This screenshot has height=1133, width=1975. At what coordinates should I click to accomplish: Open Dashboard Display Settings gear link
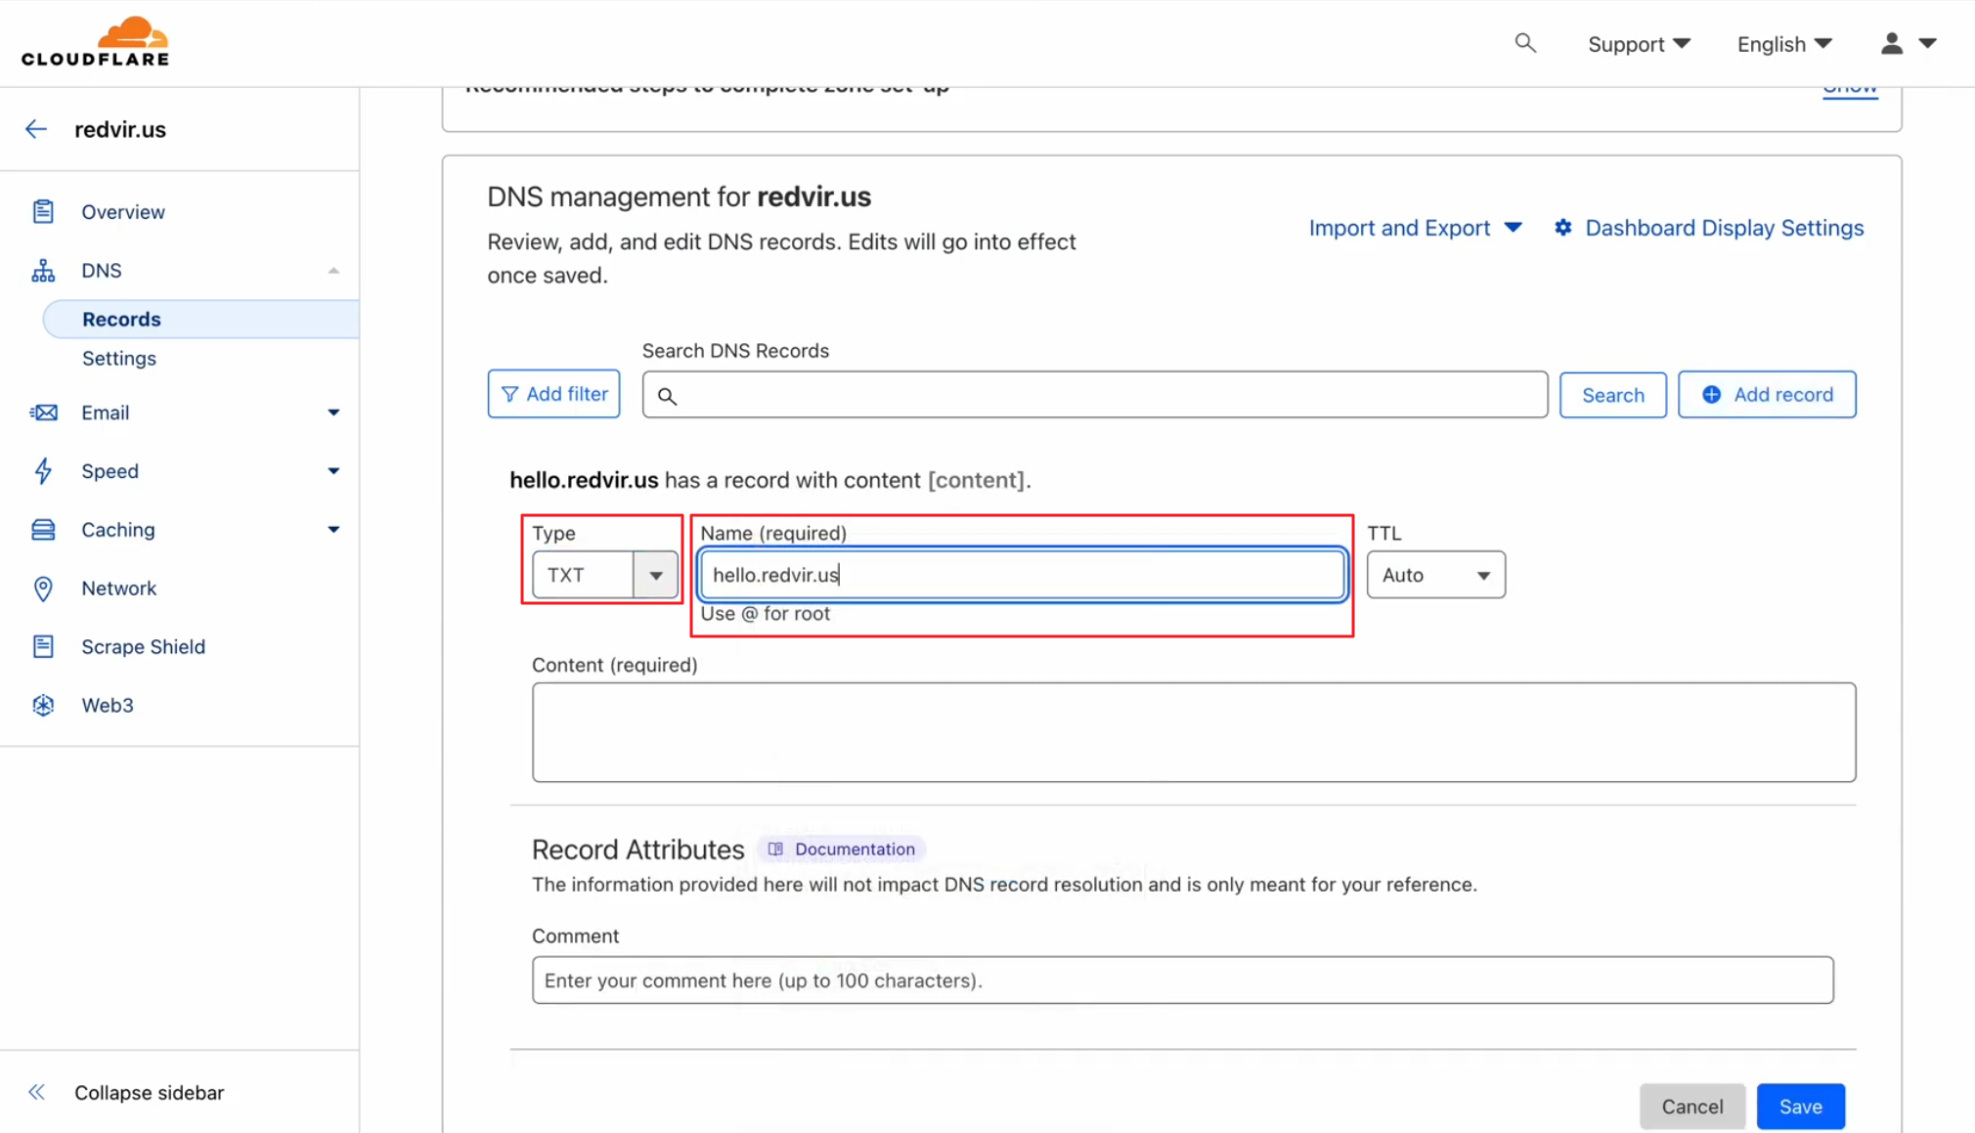[1708, 228]
